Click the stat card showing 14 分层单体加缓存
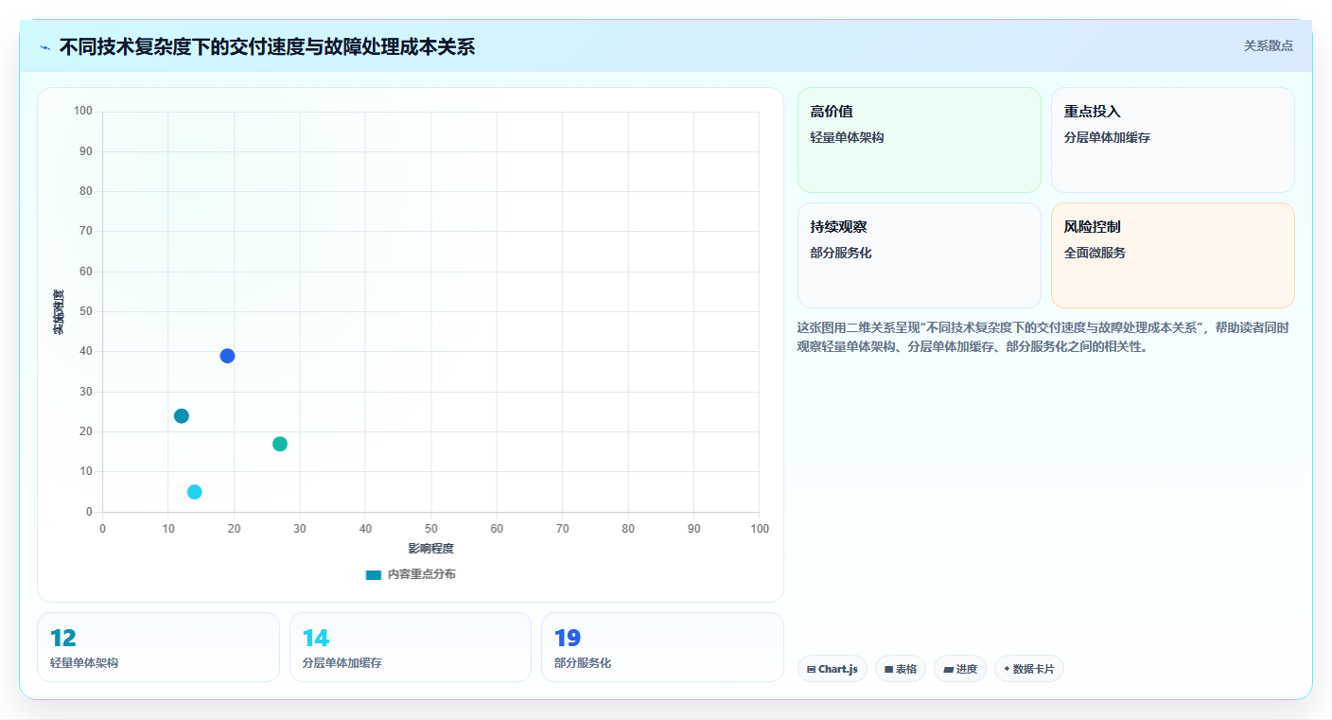1332x720 pixels. (411, 647)
